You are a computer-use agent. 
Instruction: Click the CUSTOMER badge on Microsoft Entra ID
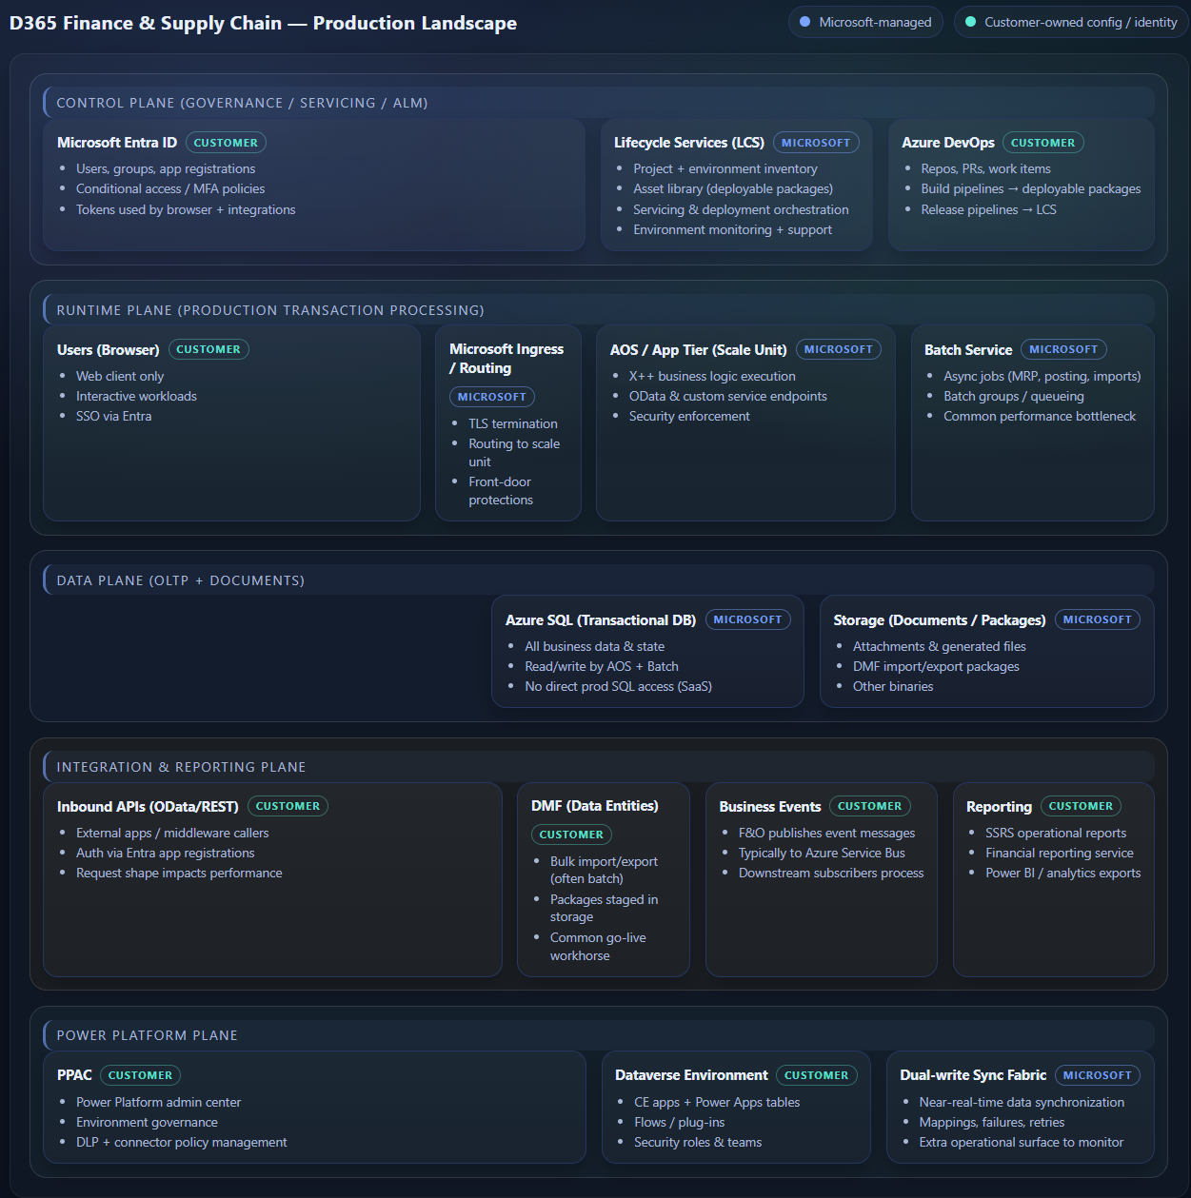point(226,143)
